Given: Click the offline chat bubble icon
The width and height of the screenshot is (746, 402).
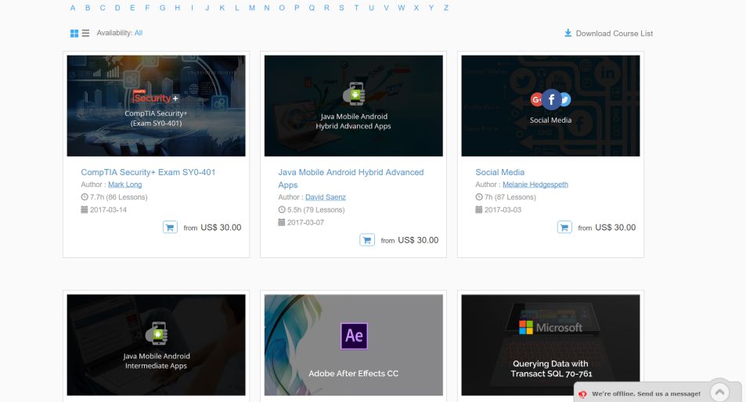Looking at the screenshot, I should coord(583,394).
